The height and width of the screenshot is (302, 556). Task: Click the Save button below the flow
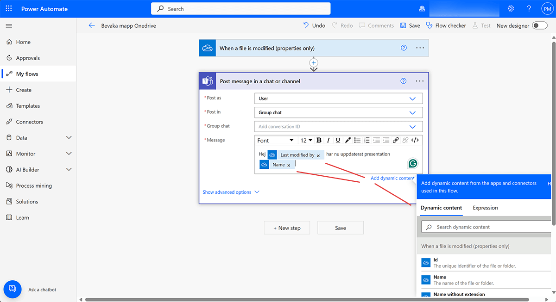341,228
